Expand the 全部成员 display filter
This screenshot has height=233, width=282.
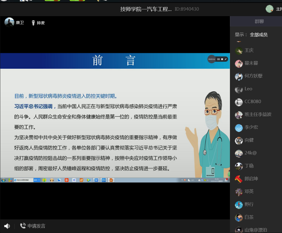click(259, 35)
